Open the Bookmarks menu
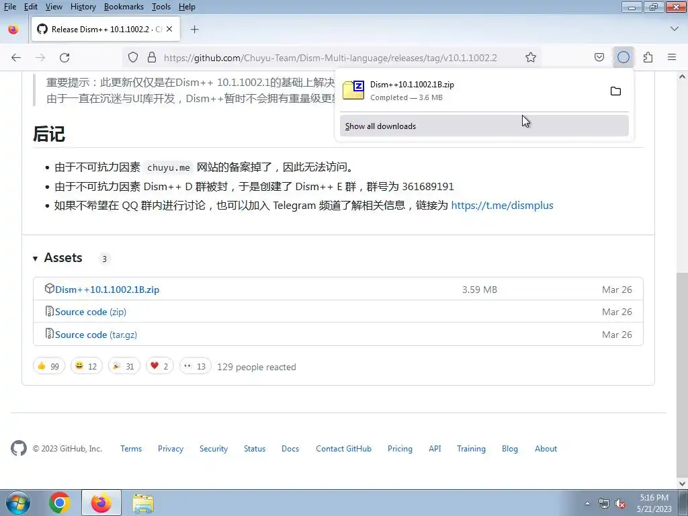Viewport: 688px width, 516px height. [x=124, y=7]
